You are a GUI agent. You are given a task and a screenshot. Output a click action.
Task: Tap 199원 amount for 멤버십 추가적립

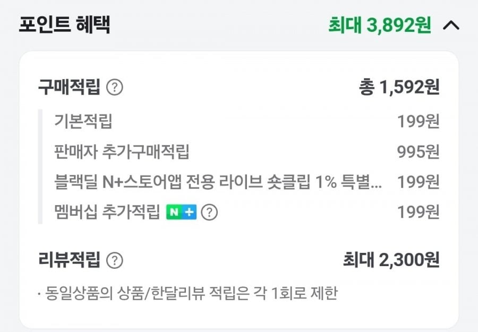[x=419, y=212]
